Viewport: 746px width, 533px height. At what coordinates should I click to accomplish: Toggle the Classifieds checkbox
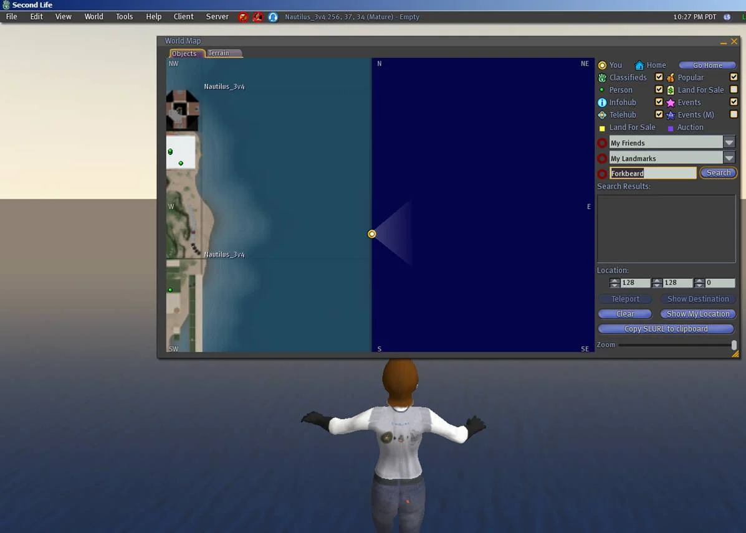(659, 77)
